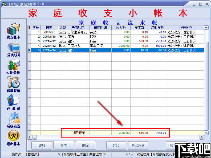
Task: Click the horizontal scrollbar right arrow
Action: coord(202,137)
